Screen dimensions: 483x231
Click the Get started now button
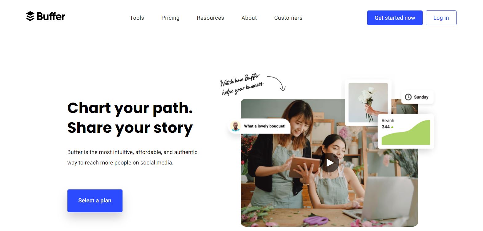click(x=395, y=18)
